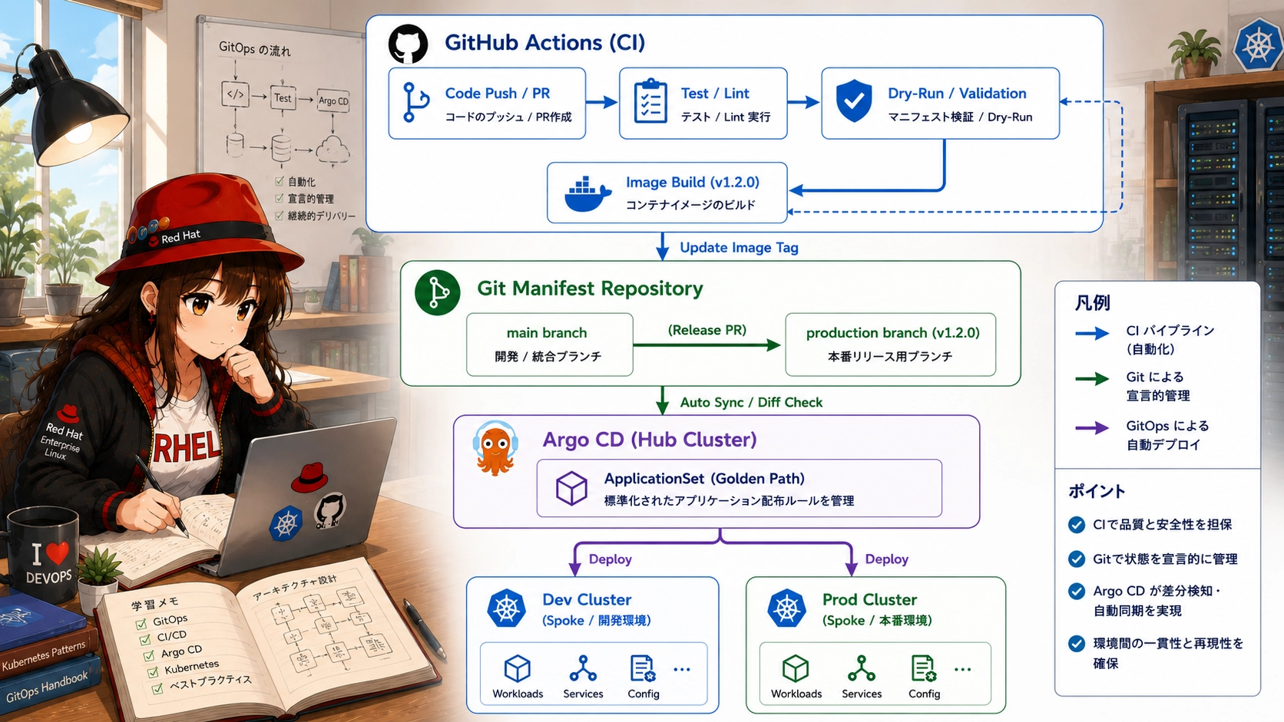The image size is (1284, 722).
Task: Click the Services icon in Prod Cluster
Action: point(862,668)
